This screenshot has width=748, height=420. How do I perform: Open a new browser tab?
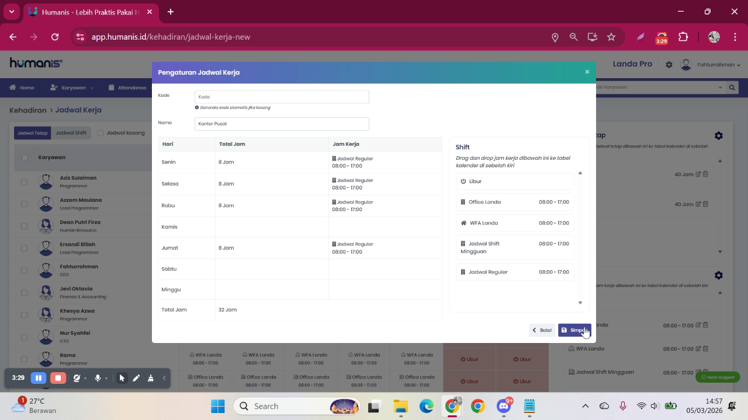(171, 12)
